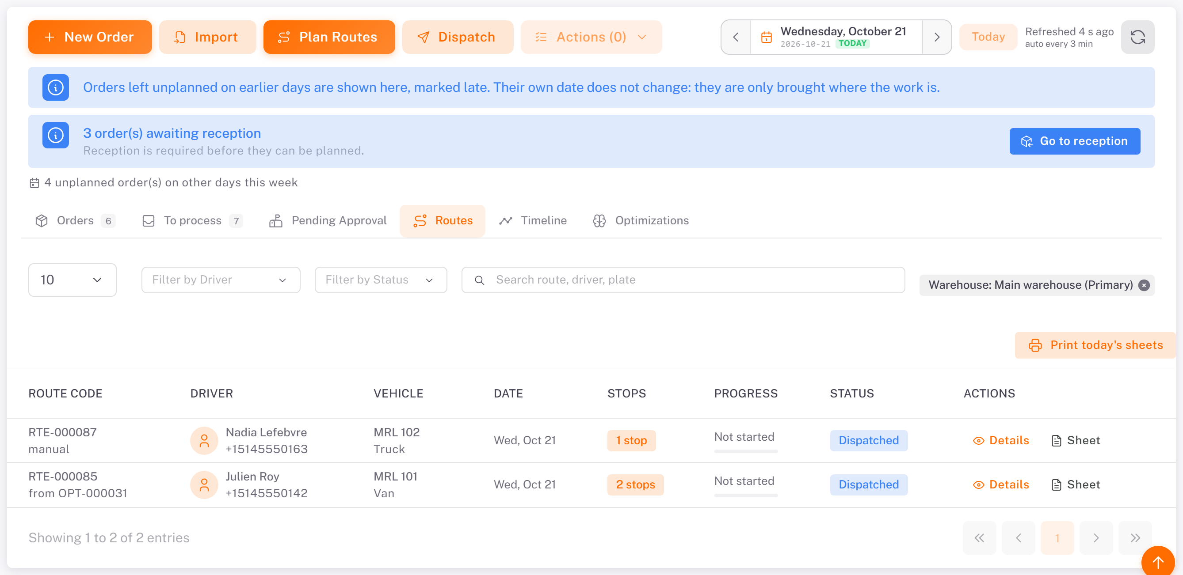Viewport: 1183px width, 575px height.
Task: Create a New Order
Action: (90, 37)
